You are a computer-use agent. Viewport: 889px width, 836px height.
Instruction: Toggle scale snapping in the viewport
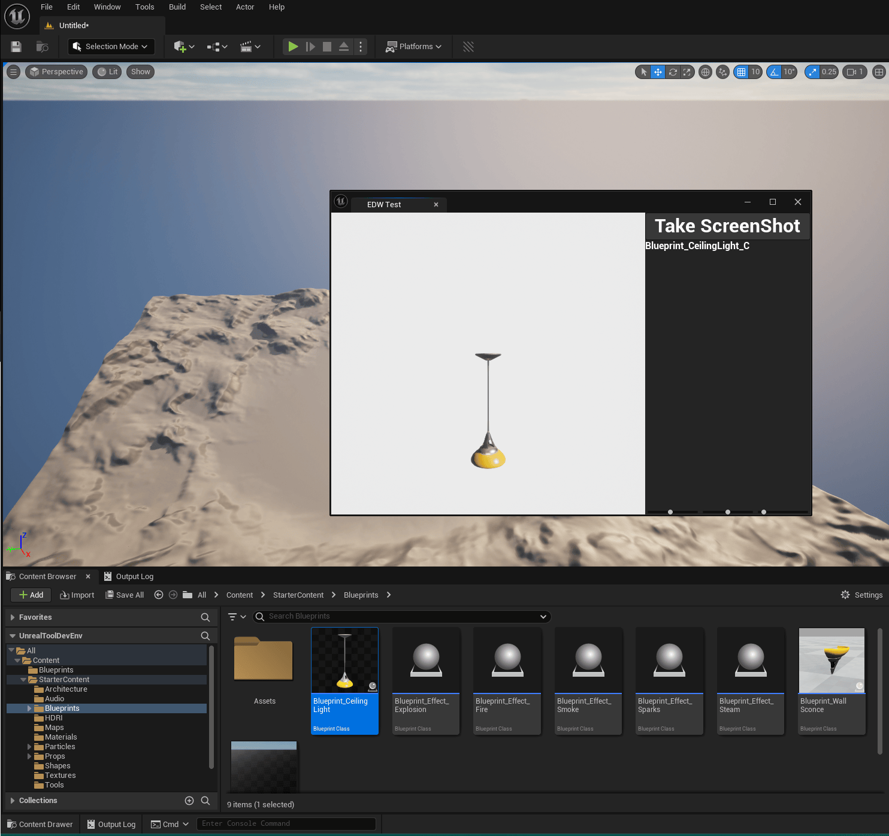(812, 72)
